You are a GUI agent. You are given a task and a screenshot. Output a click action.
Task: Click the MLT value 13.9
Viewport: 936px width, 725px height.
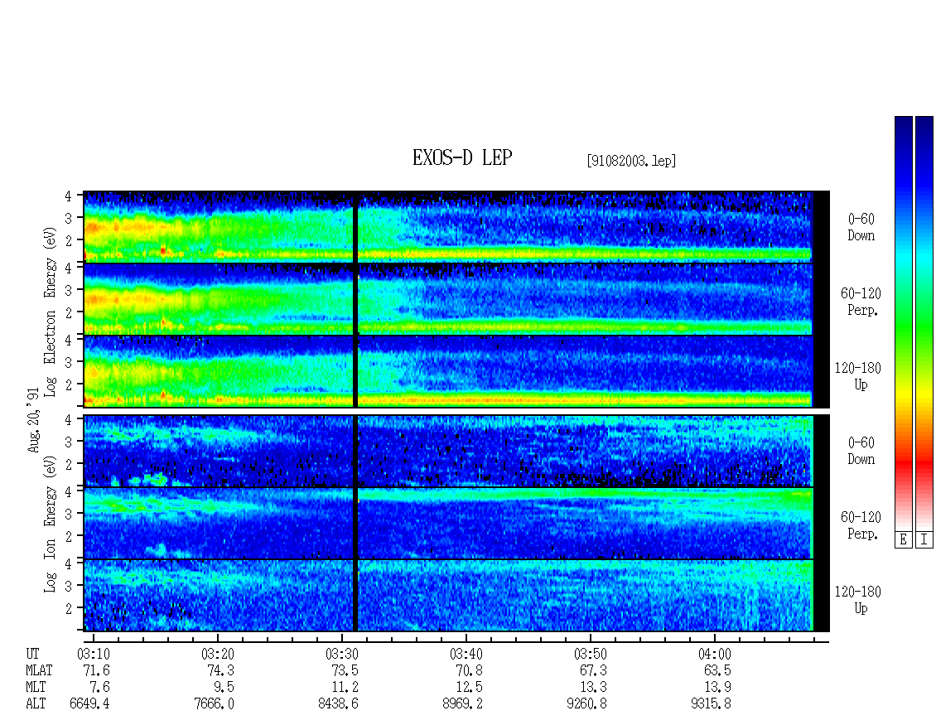tap(717, 688)
